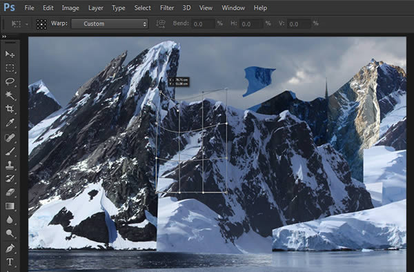Select the Brush tool

10,151
